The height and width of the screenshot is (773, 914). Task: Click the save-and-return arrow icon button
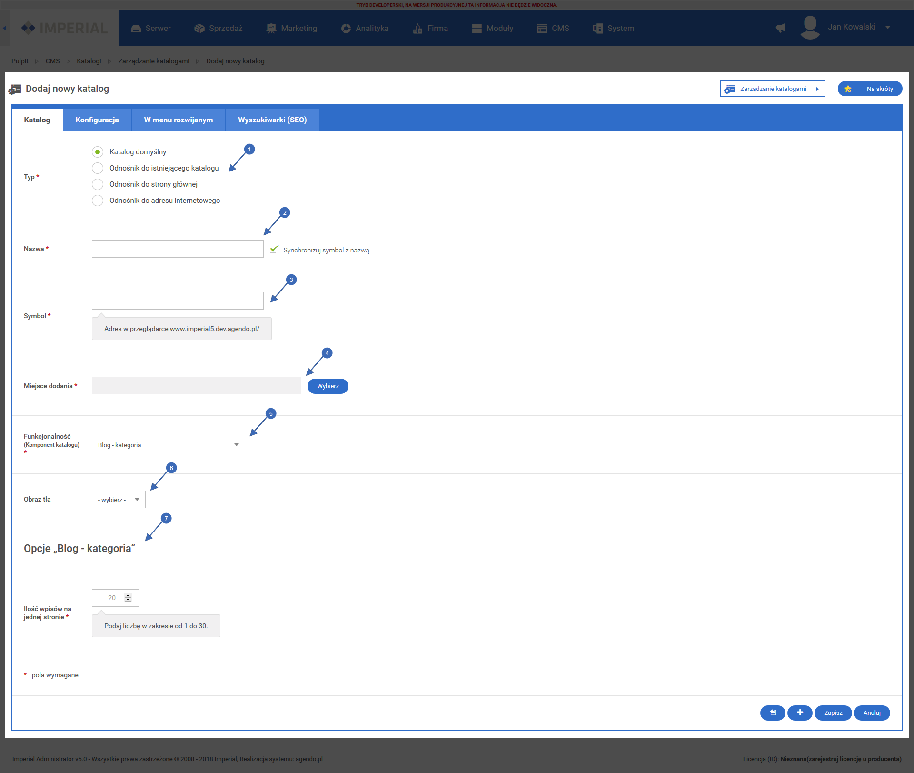click(x=773, y=713)
